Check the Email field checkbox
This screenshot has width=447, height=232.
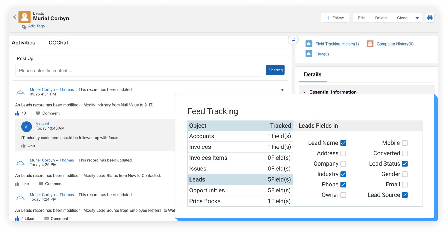[x=404, y=185]
